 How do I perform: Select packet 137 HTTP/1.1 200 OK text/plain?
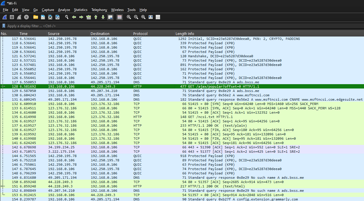tap(182, 126)
